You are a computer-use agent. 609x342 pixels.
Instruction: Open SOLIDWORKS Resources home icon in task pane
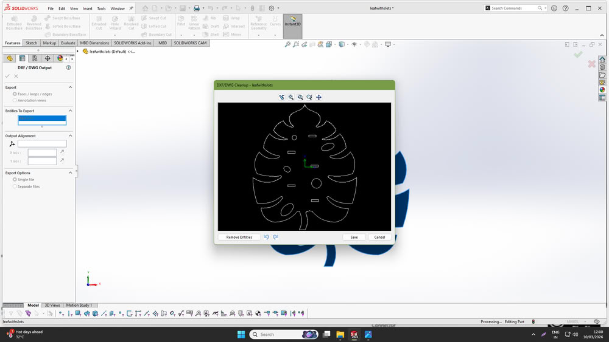[x=602, y=60]
